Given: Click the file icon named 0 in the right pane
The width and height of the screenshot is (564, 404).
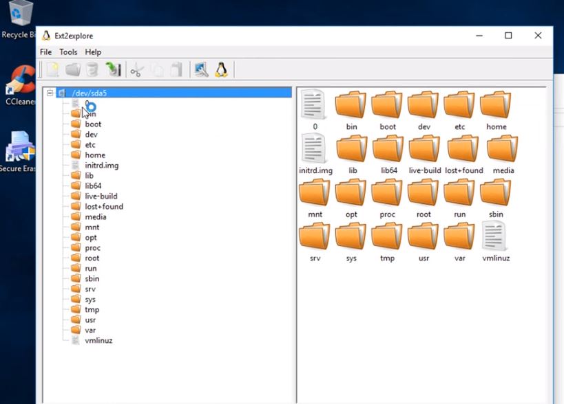Looking at the screenshot, I should 314,104.
